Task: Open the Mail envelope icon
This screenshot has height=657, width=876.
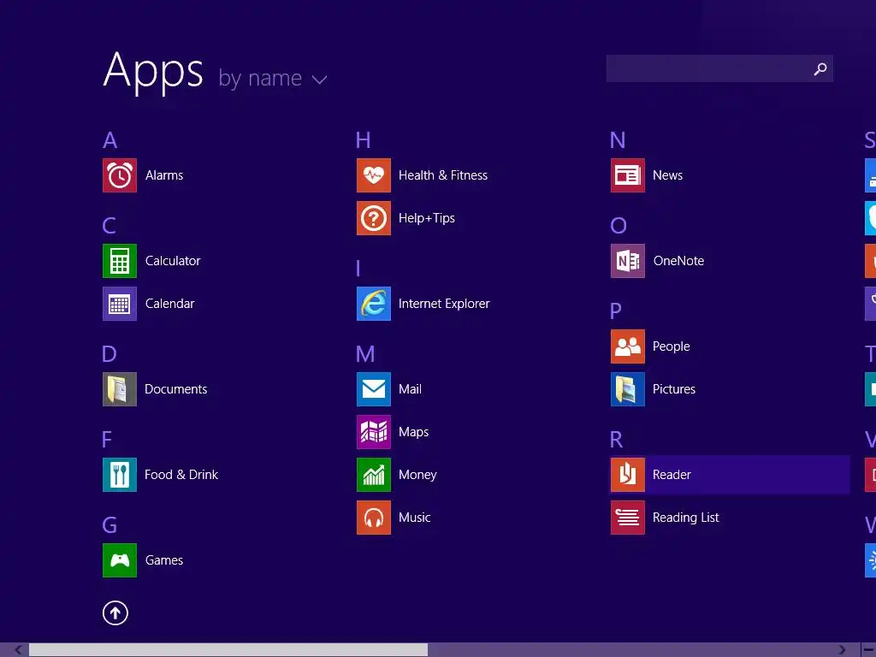Action: click(374, 389)
